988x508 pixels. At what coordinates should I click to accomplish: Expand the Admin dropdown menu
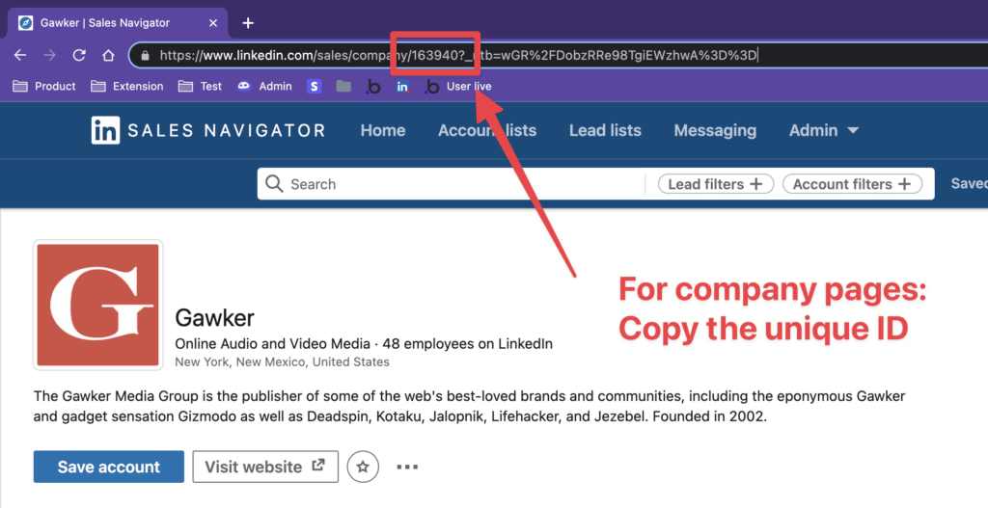tap(824, 130)
